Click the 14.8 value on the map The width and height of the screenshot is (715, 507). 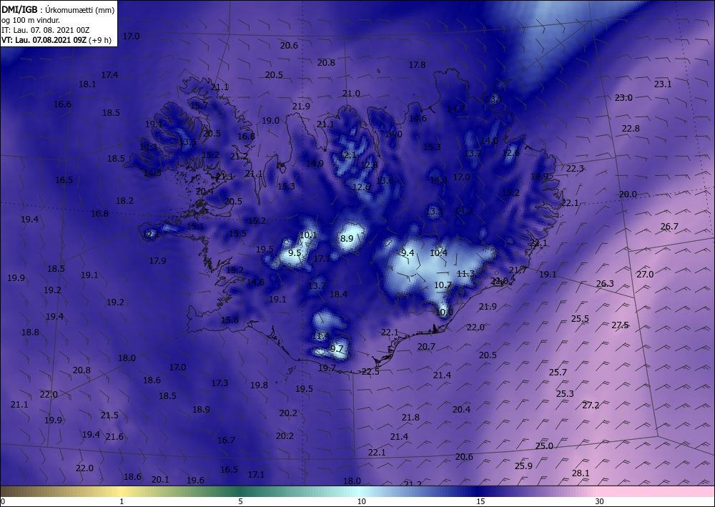(152, 173)
